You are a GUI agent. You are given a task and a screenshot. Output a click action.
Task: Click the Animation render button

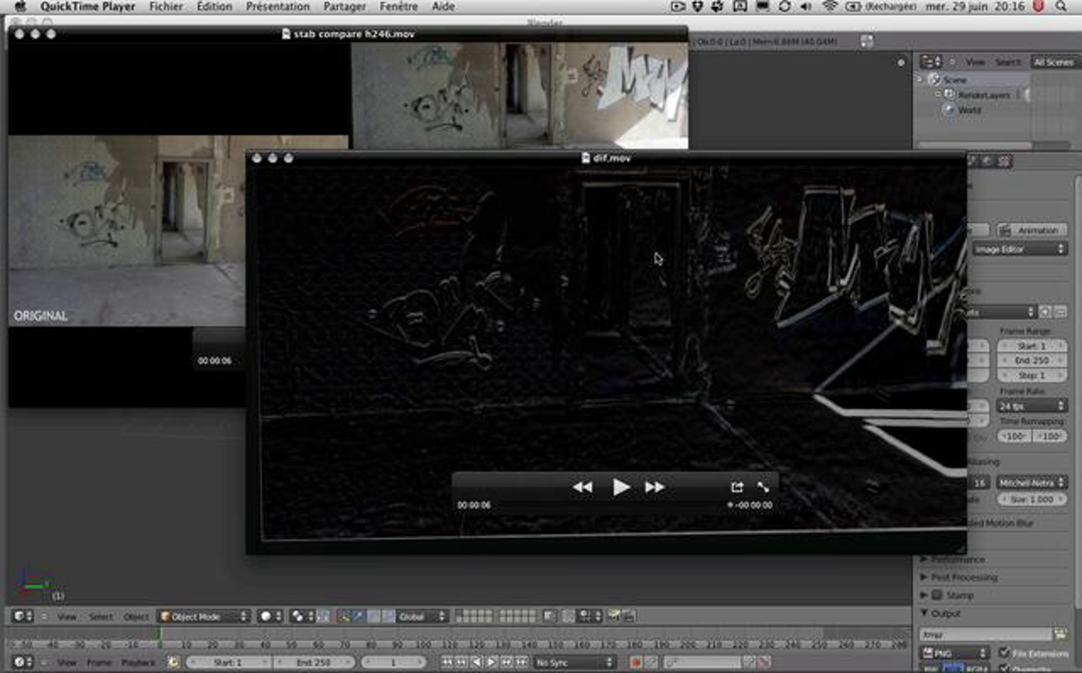[x=1032, y=230]
